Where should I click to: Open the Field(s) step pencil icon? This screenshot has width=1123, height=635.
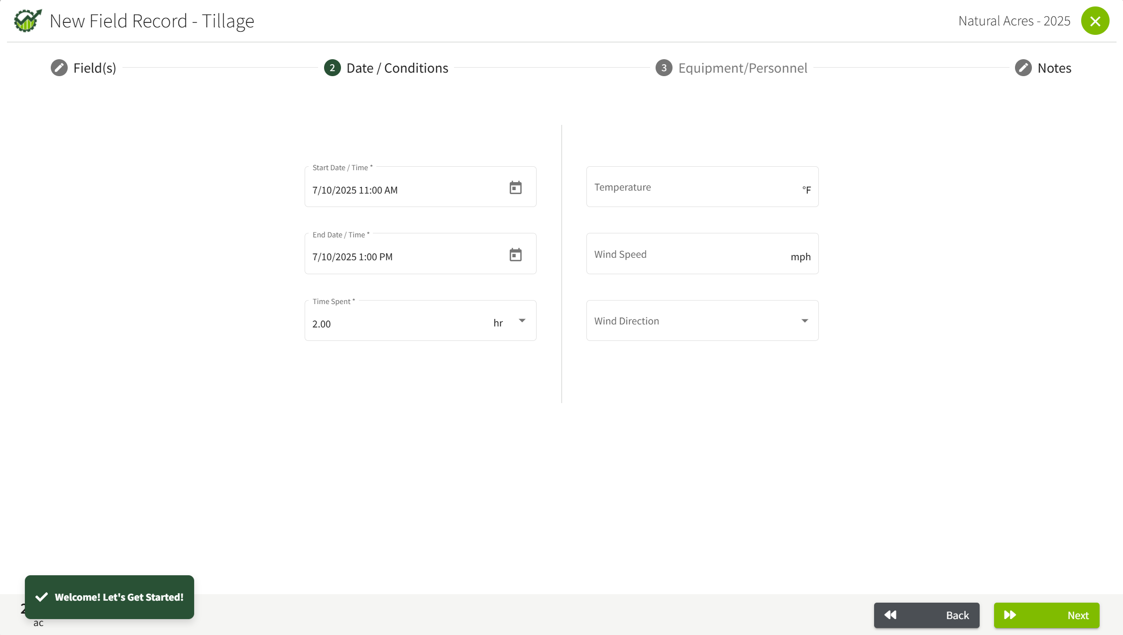(59, 68)
